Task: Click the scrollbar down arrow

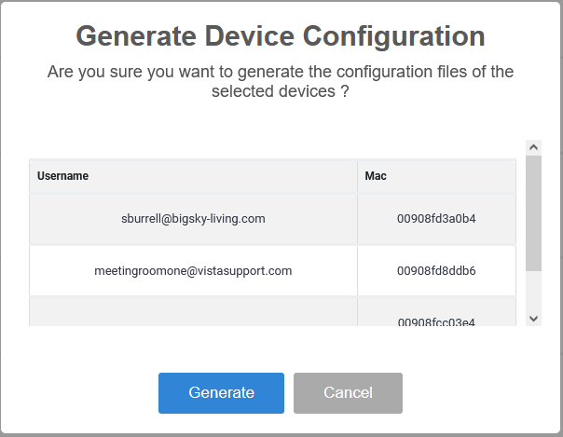Action: pos(533,319)
